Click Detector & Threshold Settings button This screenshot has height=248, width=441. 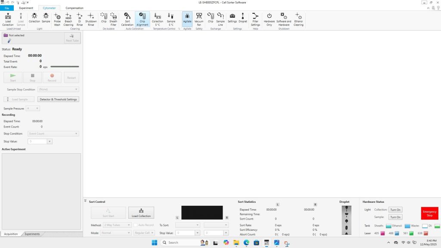[x=58, y=99]
